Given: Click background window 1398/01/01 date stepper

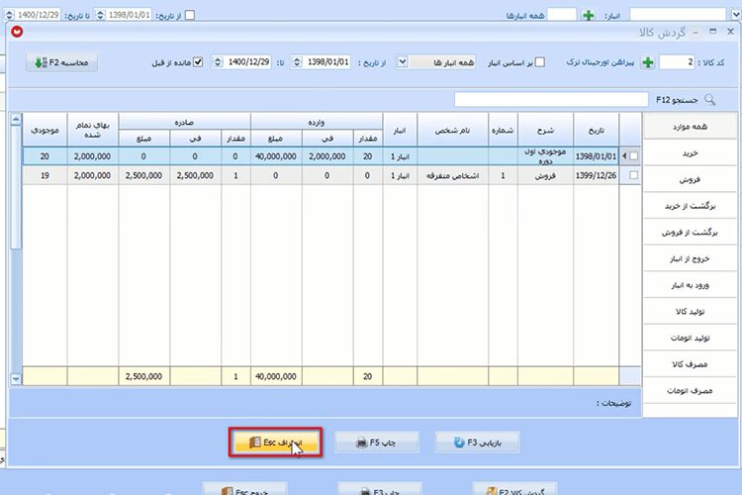Looking at the screenshot, I should tap(100, 15).
